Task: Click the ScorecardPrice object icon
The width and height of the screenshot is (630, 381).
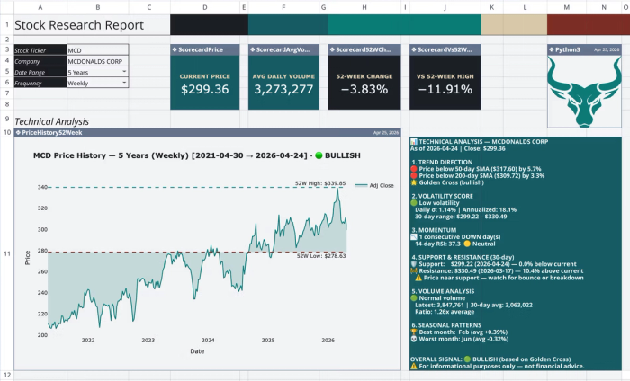Action: click(x=175, y=49)
